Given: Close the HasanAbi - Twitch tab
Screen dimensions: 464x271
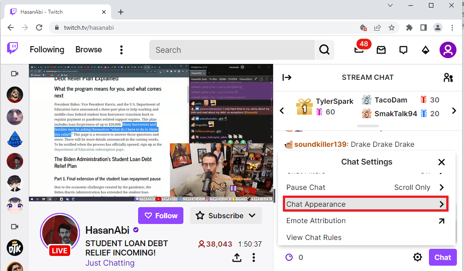Looking at the screenshot, I should pos(104,12).
